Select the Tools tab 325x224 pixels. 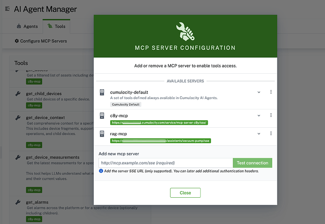tap(56, 26)
